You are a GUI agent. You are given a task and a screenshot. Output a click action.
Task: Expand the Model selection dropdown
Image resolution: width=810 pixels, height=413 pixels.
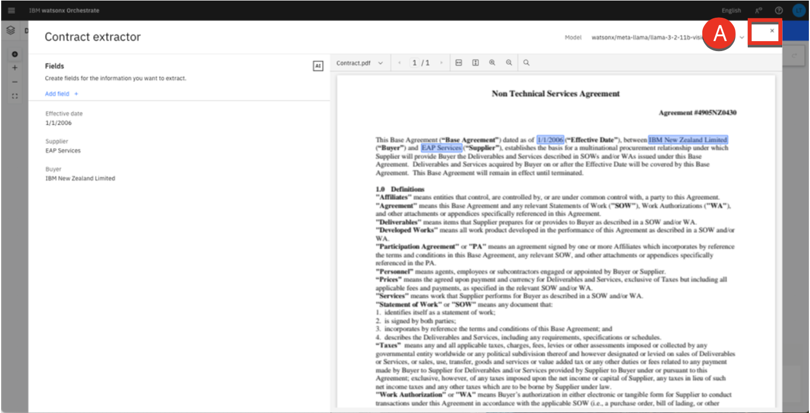click(x=742, y=37)
